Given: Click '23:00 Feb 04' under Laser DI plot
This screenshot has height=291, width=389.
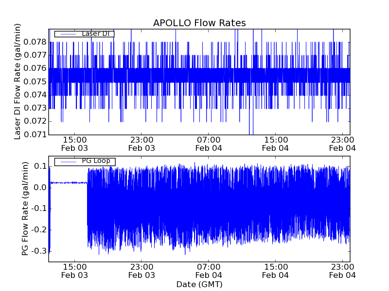Looking at the screenshot, I should pyautogui.click(x=342, y=144).
